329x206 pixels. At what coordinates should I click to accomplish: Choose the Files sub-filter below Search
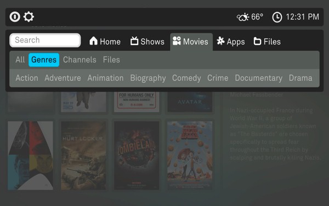pos(111,60)
